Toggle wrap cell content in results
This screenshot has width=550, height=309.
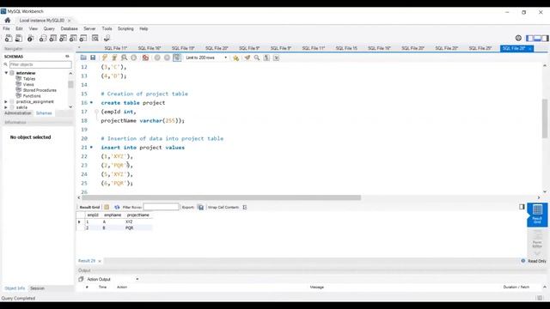[245, 207]
